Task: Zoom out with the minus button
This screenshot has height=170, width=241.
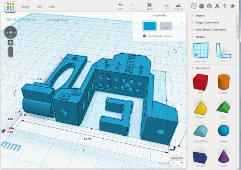Action: click(x=10, y=55)
